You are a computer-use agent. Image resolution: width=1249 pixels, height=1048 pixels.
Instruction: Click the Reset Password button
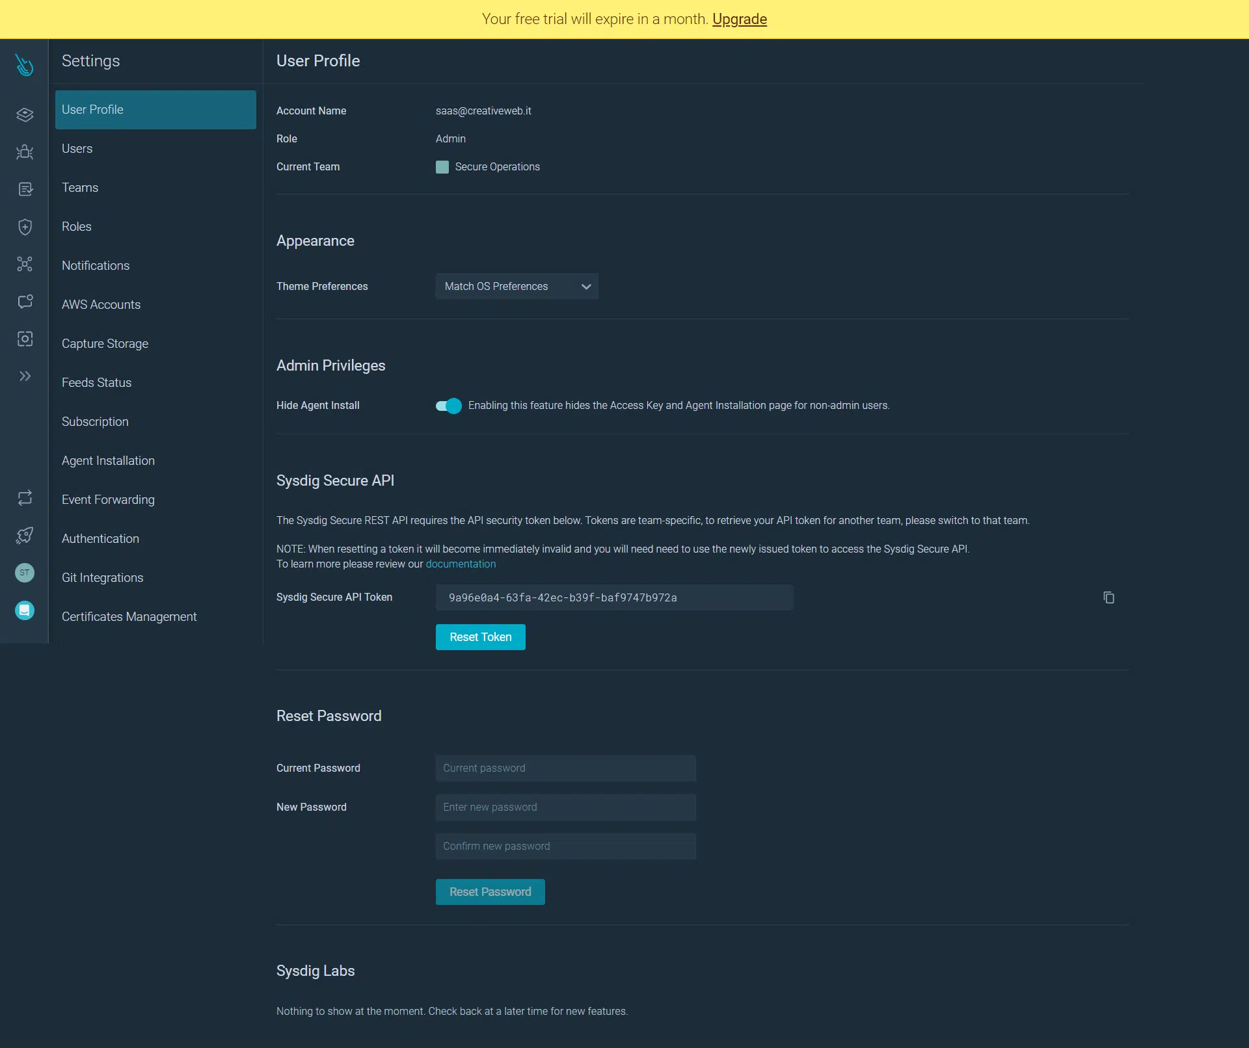(490, 892)
